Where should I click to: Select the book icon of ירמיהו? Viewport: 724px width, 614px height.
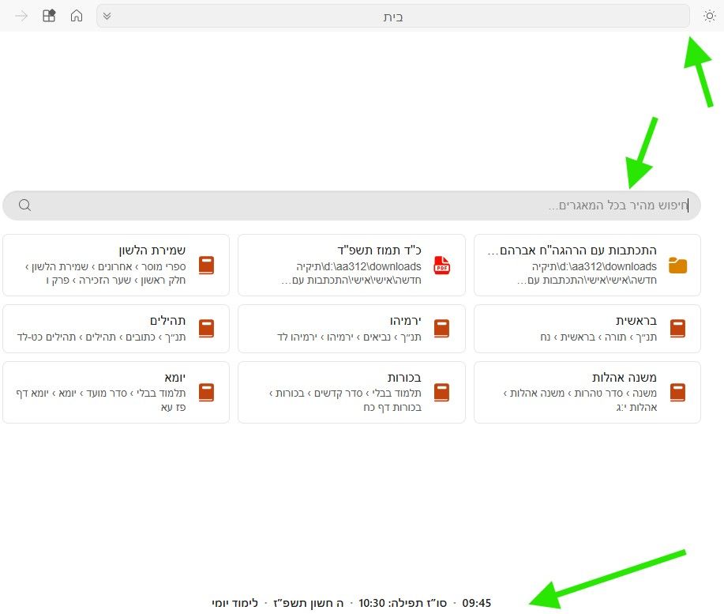[x=442, y=329]
